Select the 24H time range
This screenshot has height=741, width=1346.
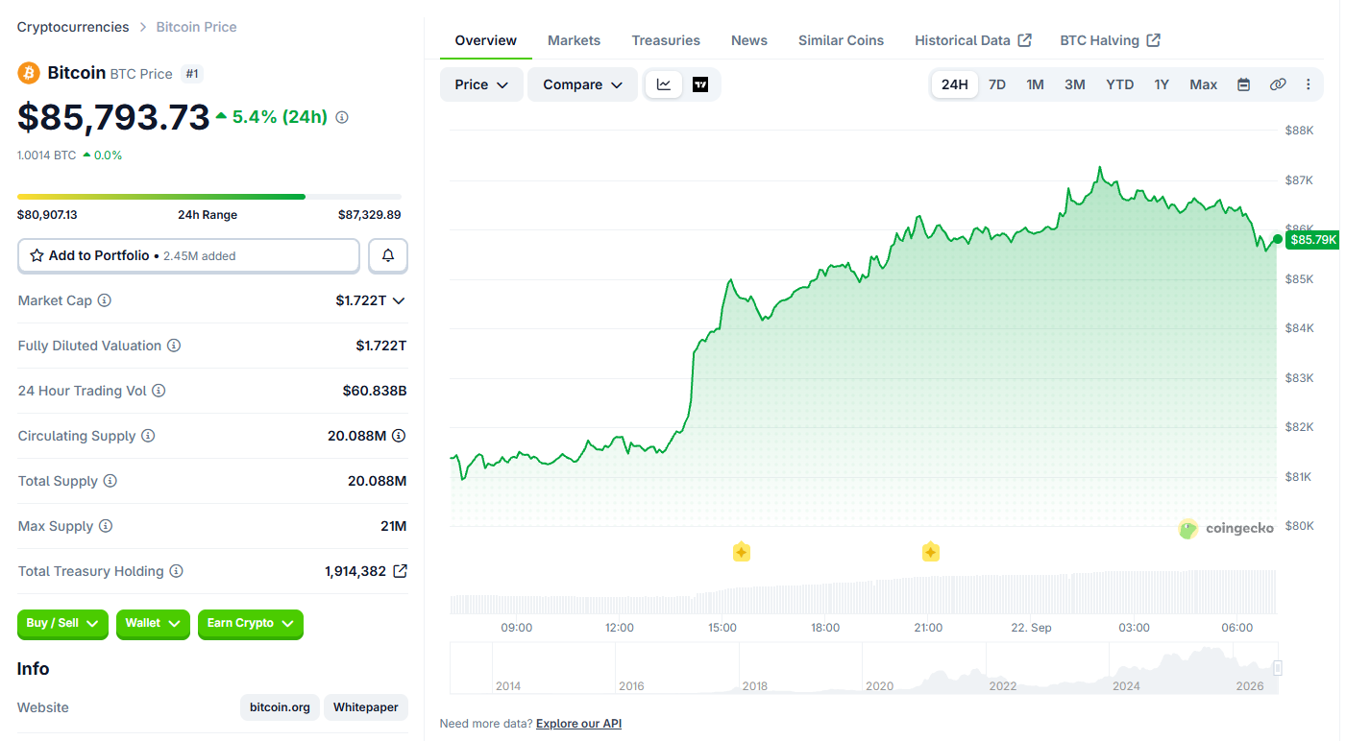954,84
